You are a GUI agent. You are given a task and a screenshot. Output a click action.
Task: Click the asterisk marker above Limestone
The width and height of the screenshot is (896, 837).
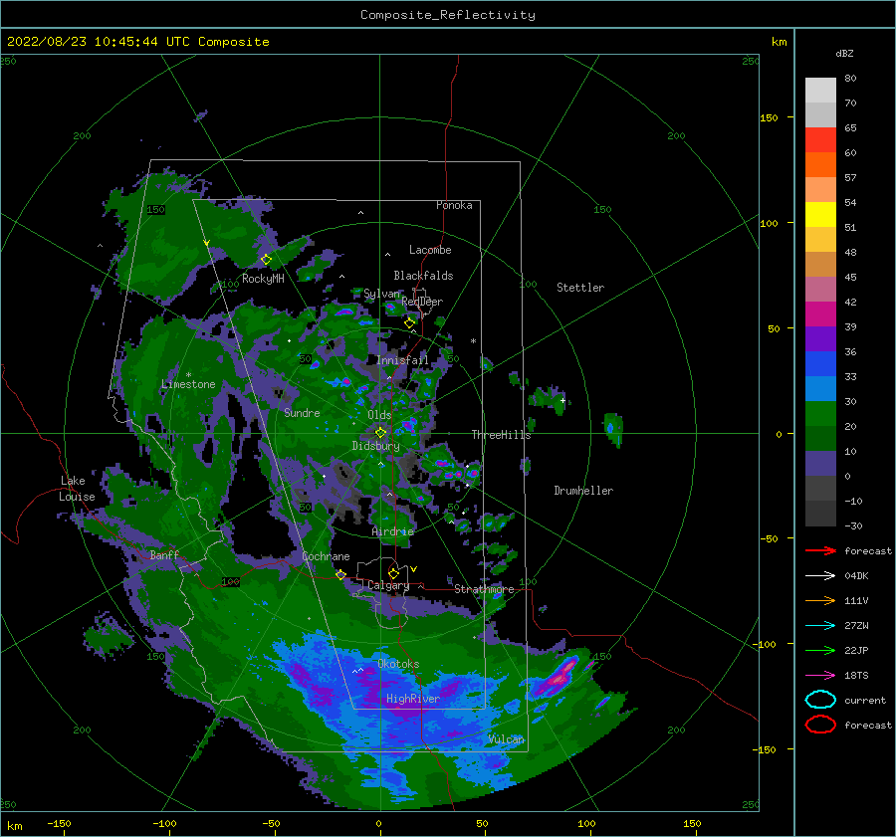(x=188, y=375)
